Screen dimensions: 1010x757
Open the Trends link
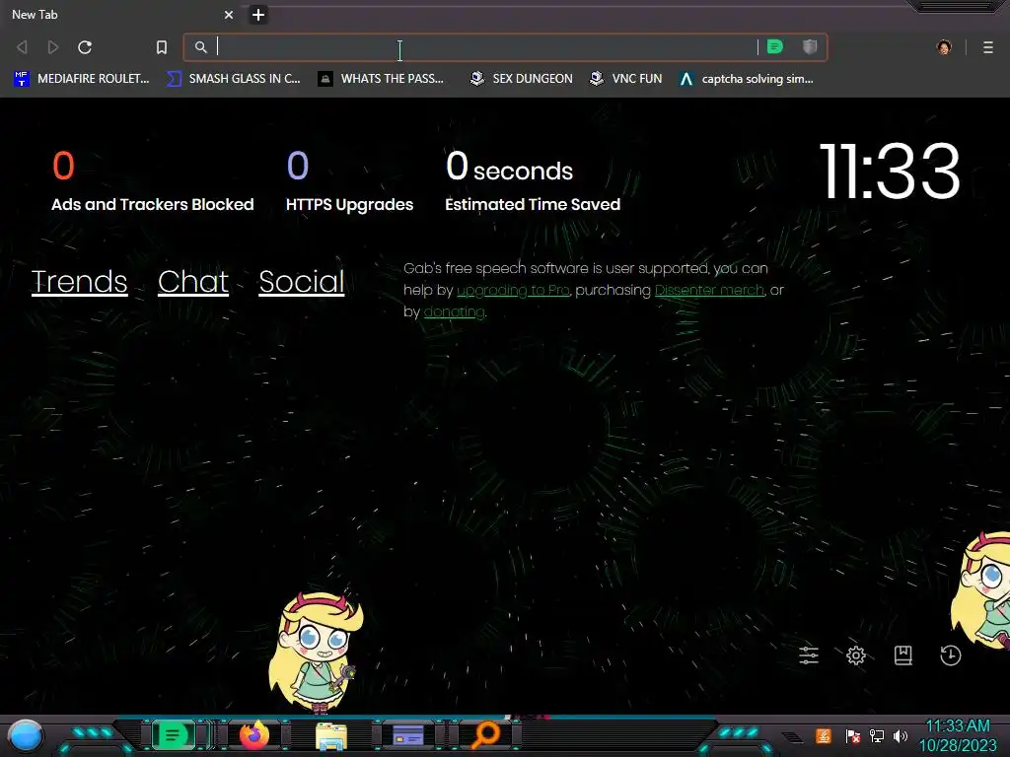click(x=79, y=282)
